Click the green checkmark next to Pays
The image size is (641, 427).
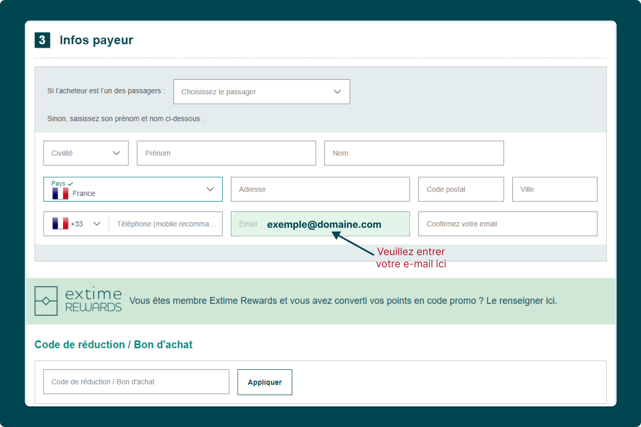[x=71, y=184]
